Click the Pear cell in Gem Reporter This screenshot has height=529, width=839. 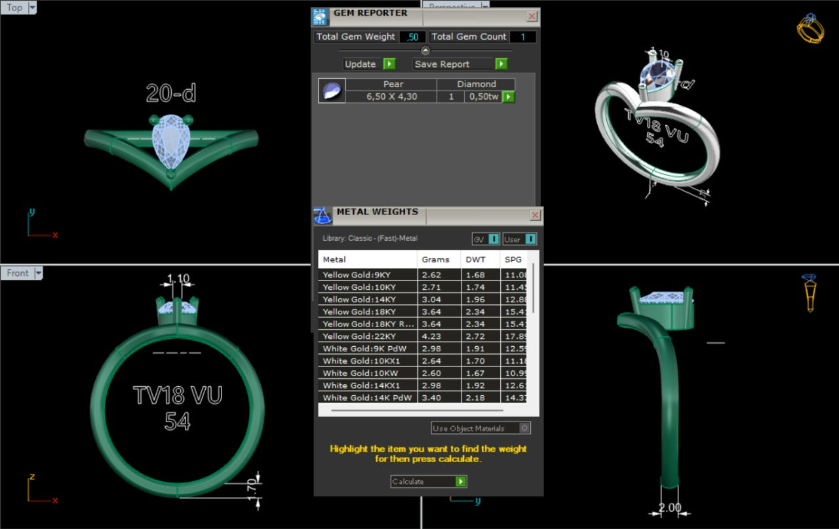(x=391, y=85)
